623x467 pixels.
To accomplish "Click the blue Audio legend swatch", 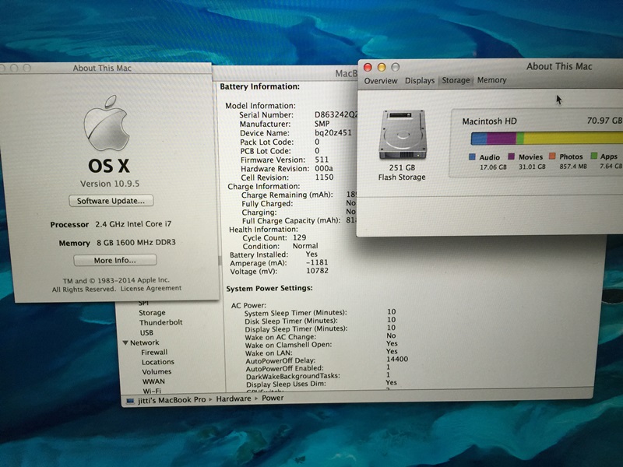I will tap(472, 157).
